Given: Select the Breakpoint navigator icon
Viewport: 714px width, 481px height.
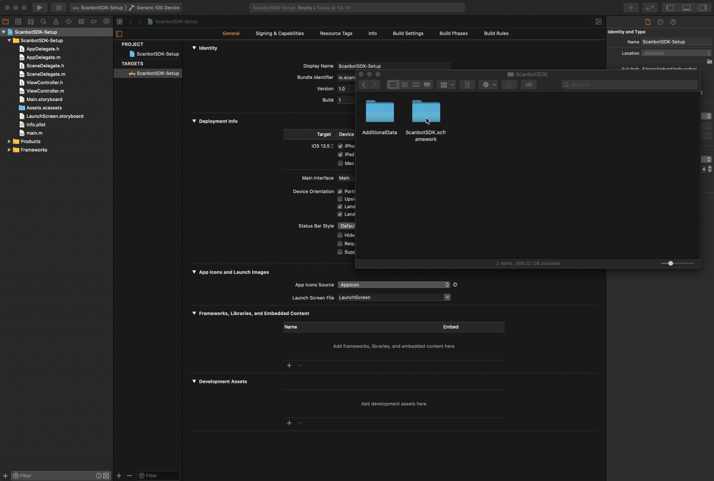Looking at the screenshot, I should pyautogui.click(x=93, y=21).
